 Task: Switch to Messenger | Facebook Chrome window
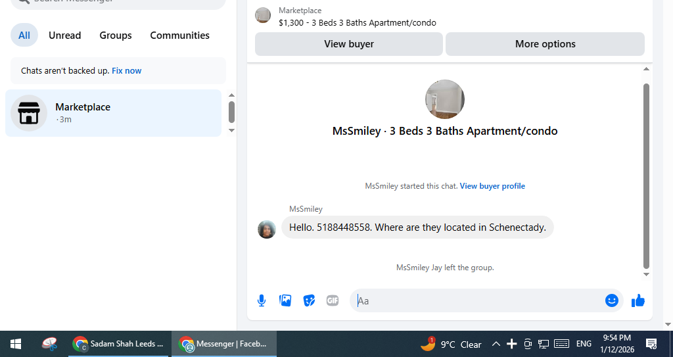[x=223, y=344]
